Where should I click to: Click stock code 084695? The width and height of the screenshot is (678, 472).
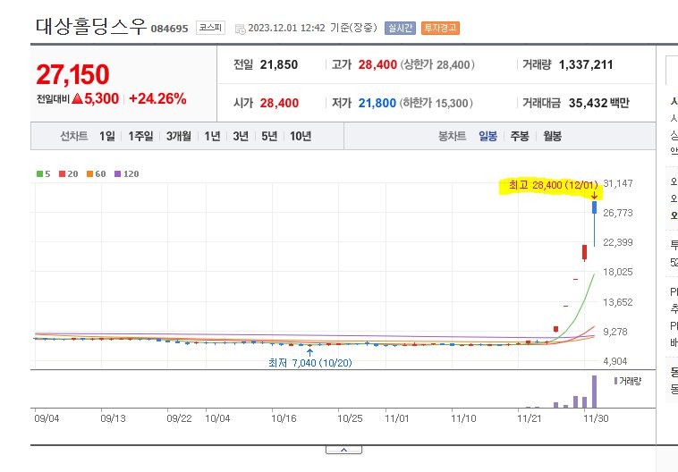[170, 29]
